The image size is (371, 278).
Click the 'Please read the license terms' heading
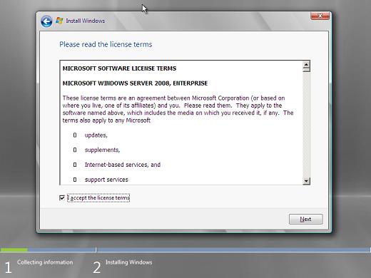[x=106, y=44]
